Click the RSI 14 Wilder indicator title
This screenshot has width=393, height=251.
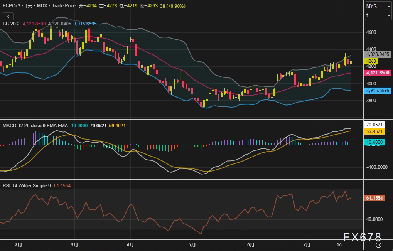click(x=27, y=186)
